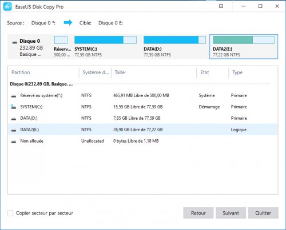286x230 pixels.
Task: Select the SYSTEM(C:) partition row
Action: click(x=142, y=107)
